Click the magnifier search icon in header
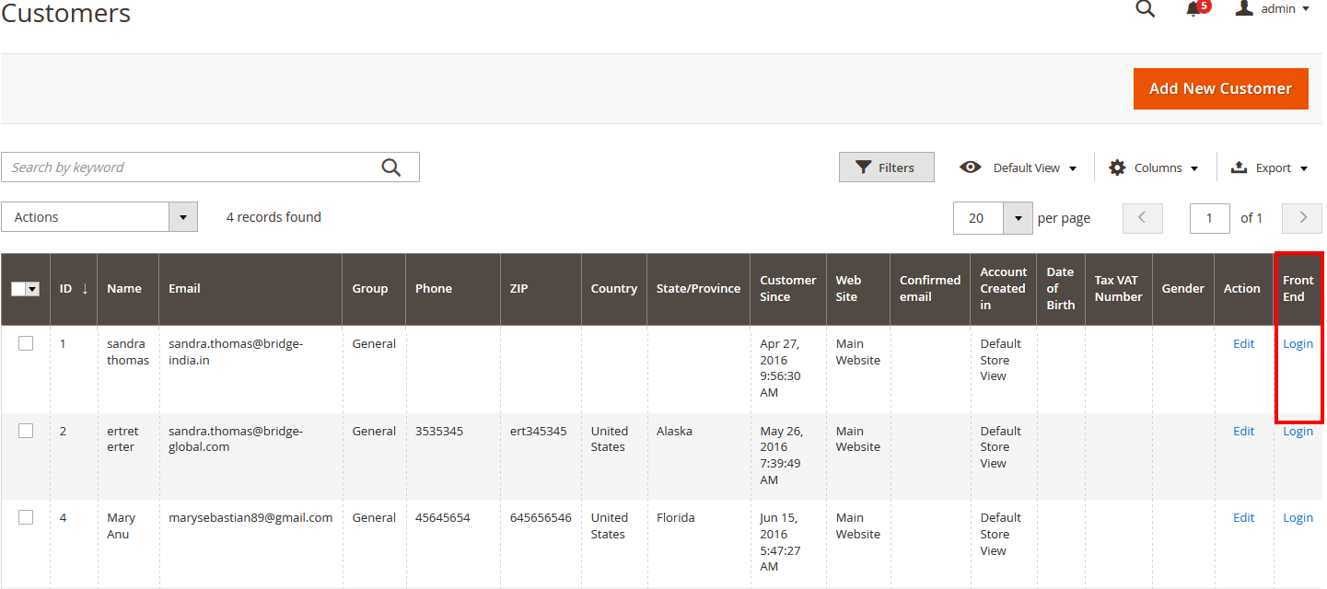Viewport: 1327px width, 589px height. (x=1145, y=9)
